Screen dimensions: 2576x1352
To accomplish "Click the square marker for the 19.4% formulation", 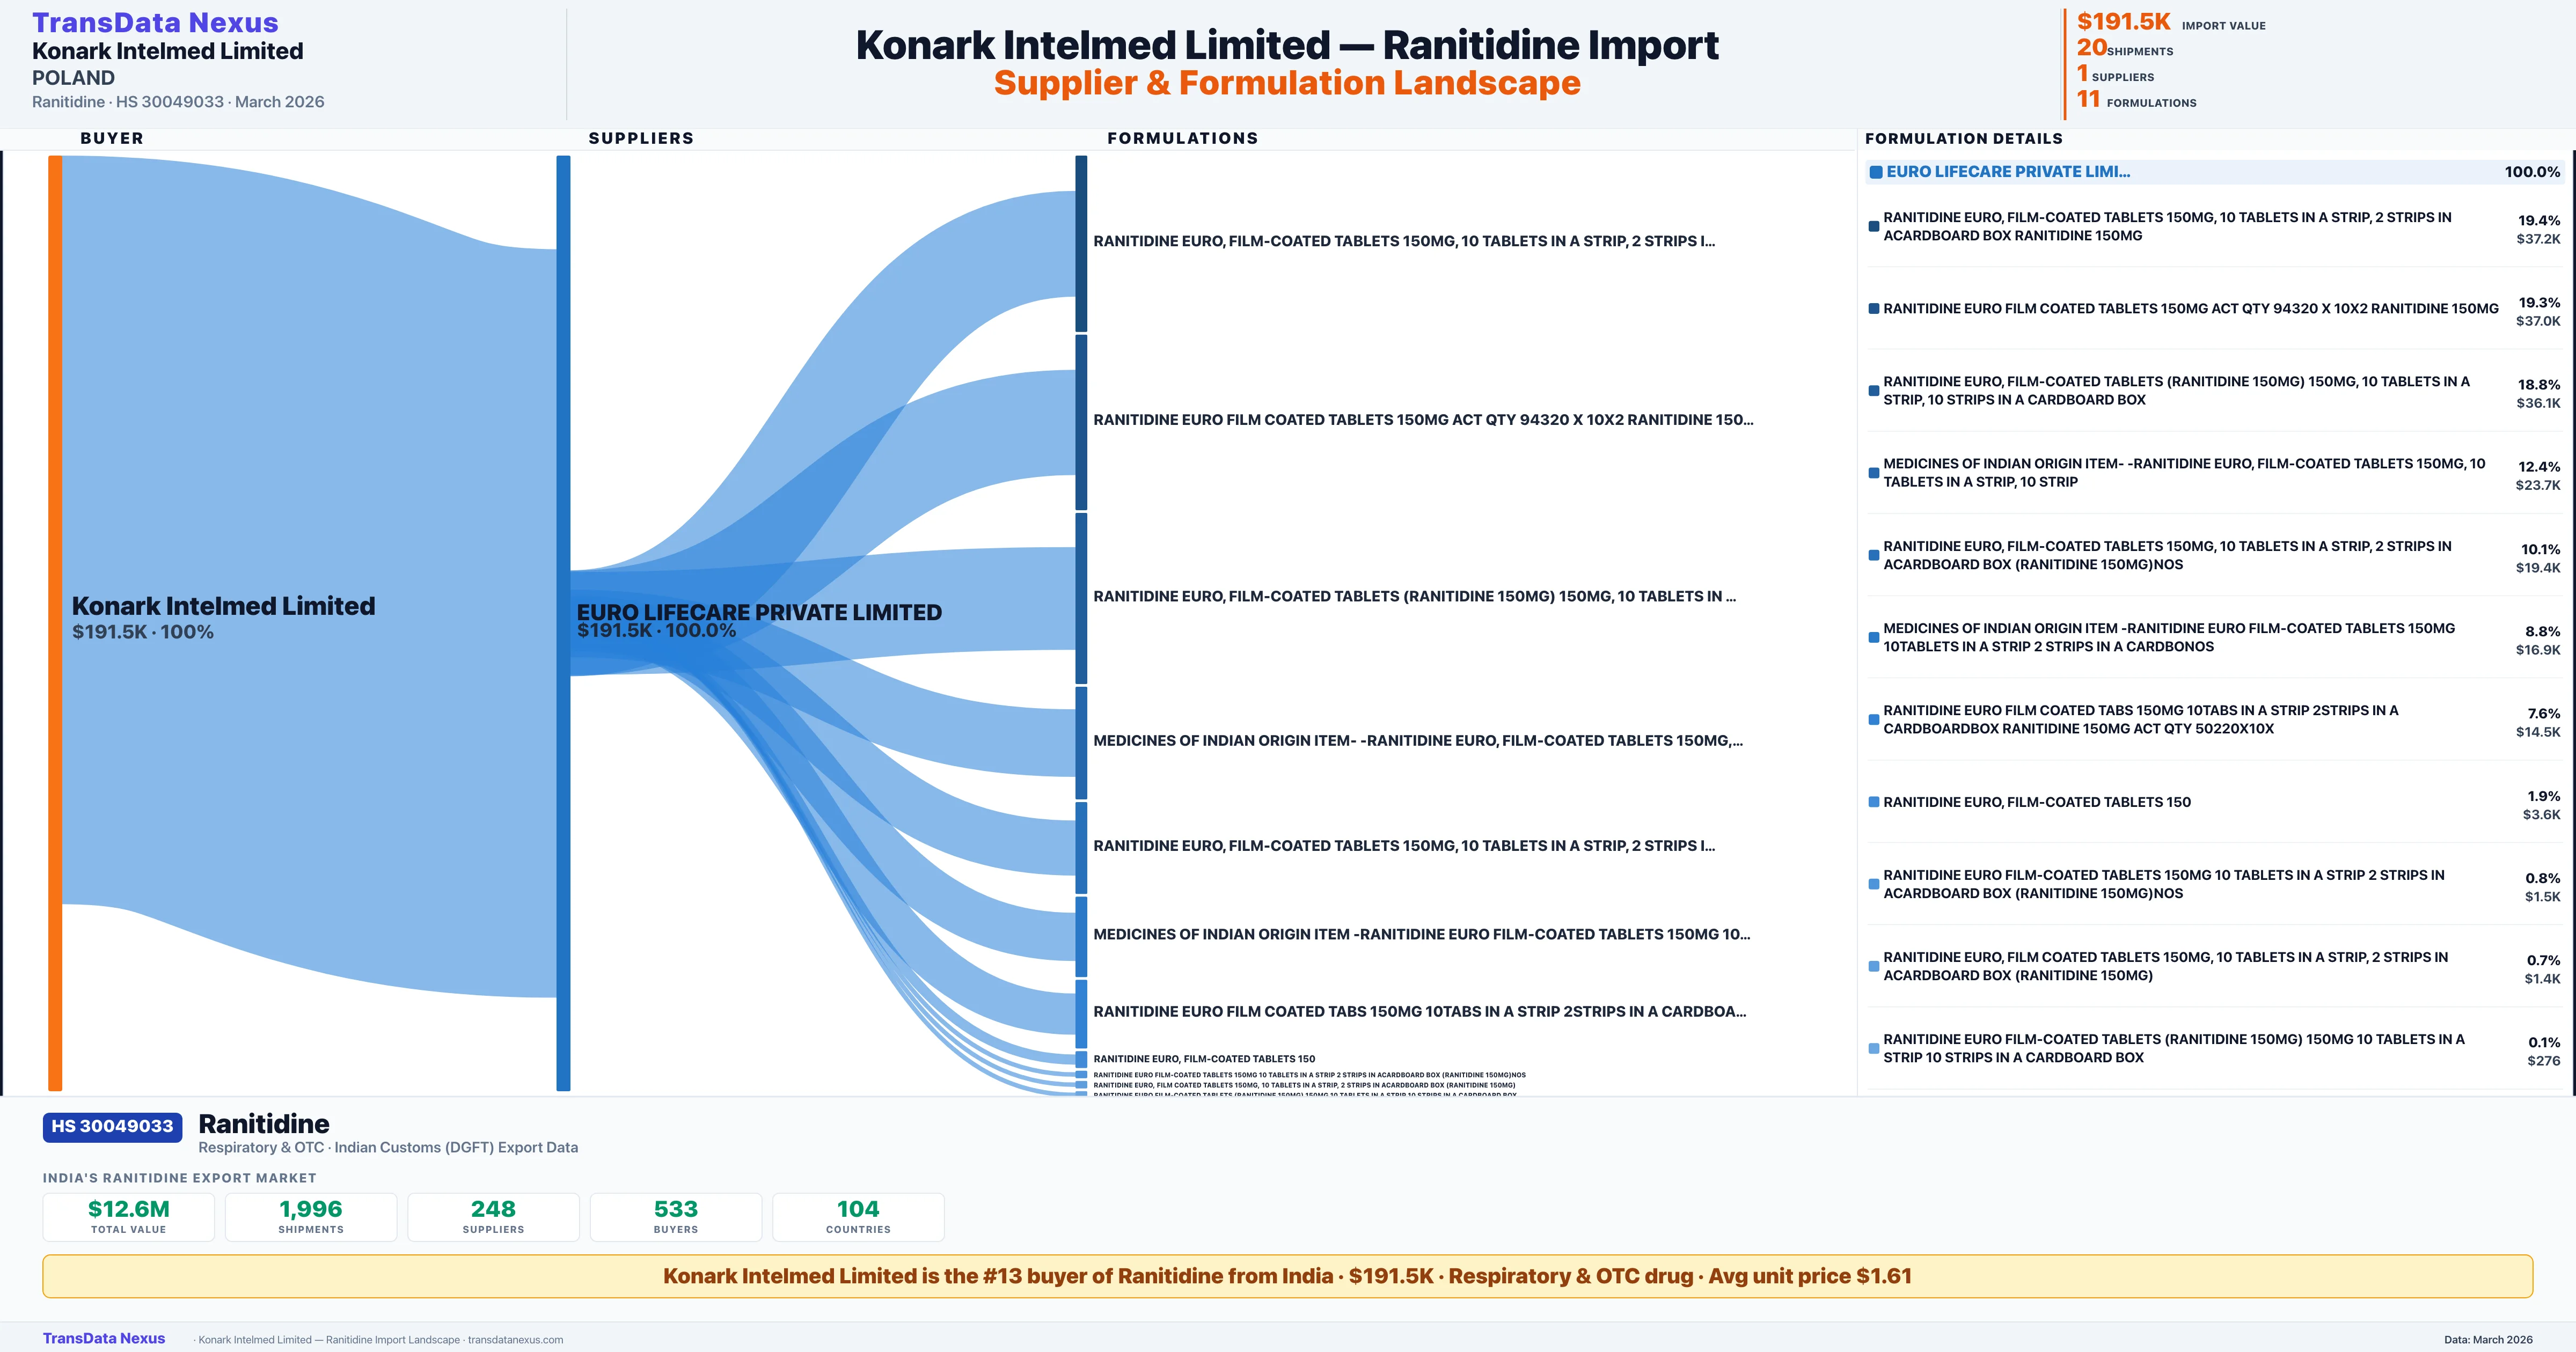I will pos(1873,227).
